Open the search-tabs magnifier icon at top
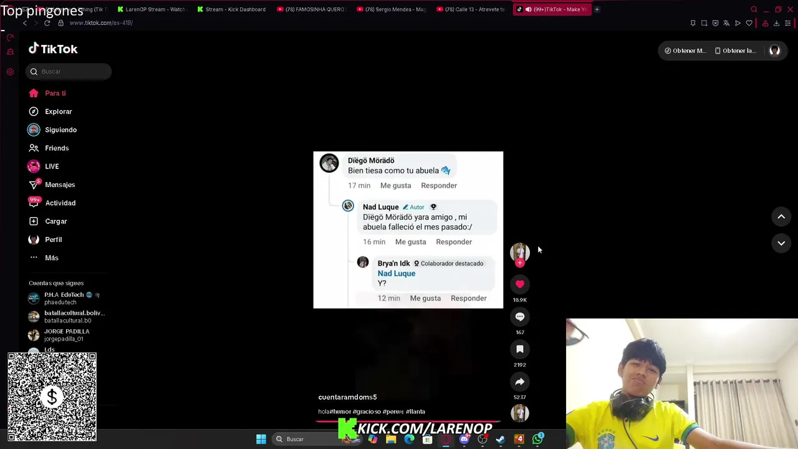The image size is (798, 449). click(x=754, y=9)
